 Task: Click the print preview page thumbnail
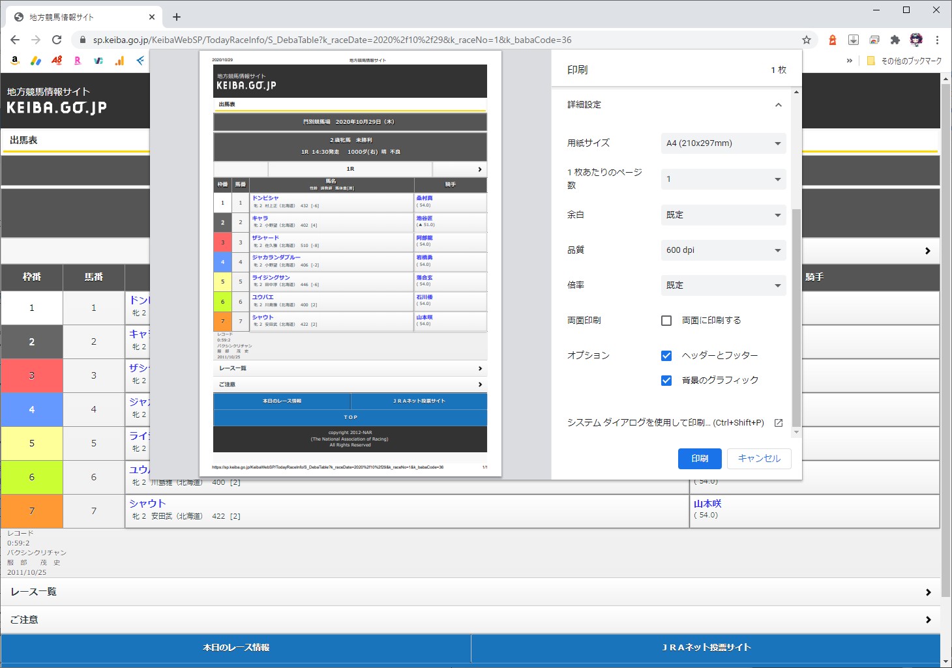(x=350, y=263)
